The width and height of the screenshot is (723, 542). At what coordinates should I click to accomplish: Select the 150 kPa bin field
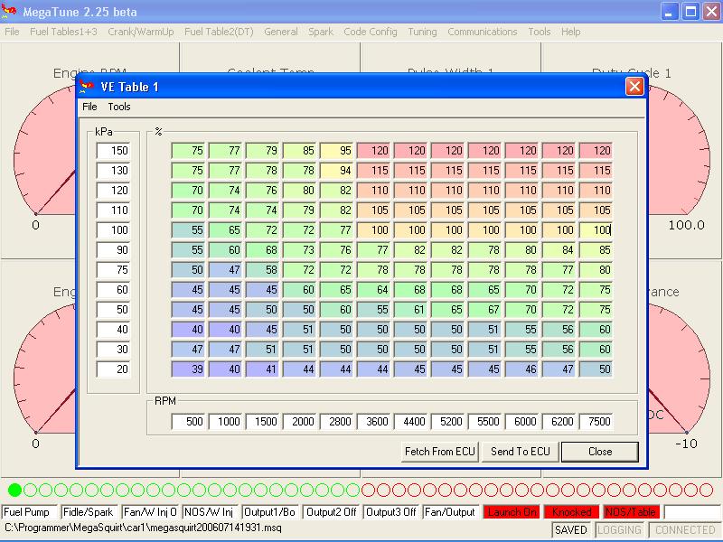pyautogui.click(x=114, y=151)
